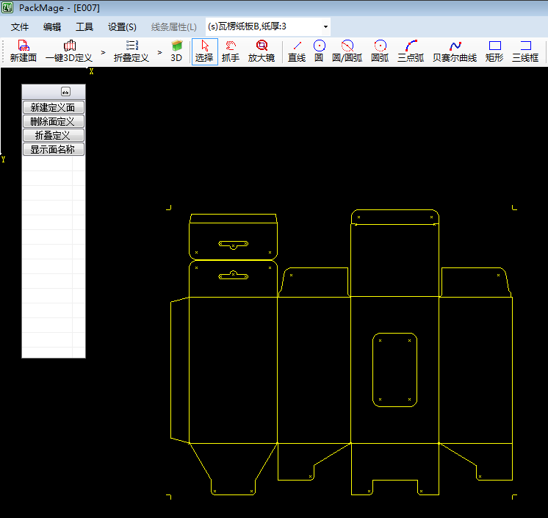The height and width of the screenshot is (518, 548).
Task: Open the Edit (编辑) menu
Action: [x=52, y=27]
